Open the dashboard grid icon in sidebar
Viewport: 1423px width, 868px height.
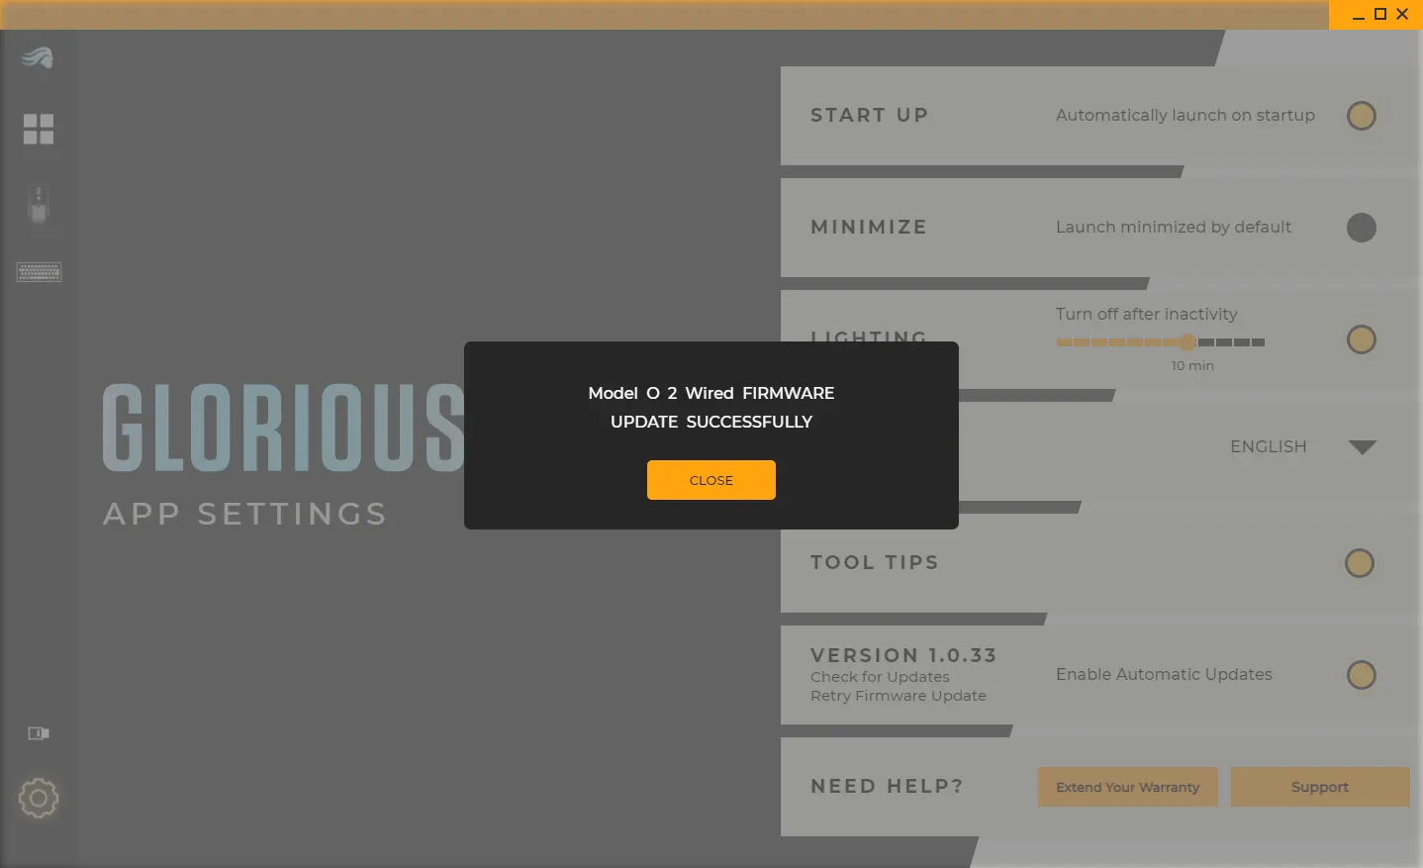(39, 129)
